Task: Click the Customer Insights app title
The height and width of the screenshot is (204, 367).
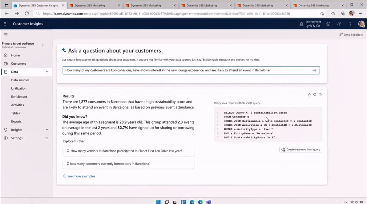Action: 28,24
